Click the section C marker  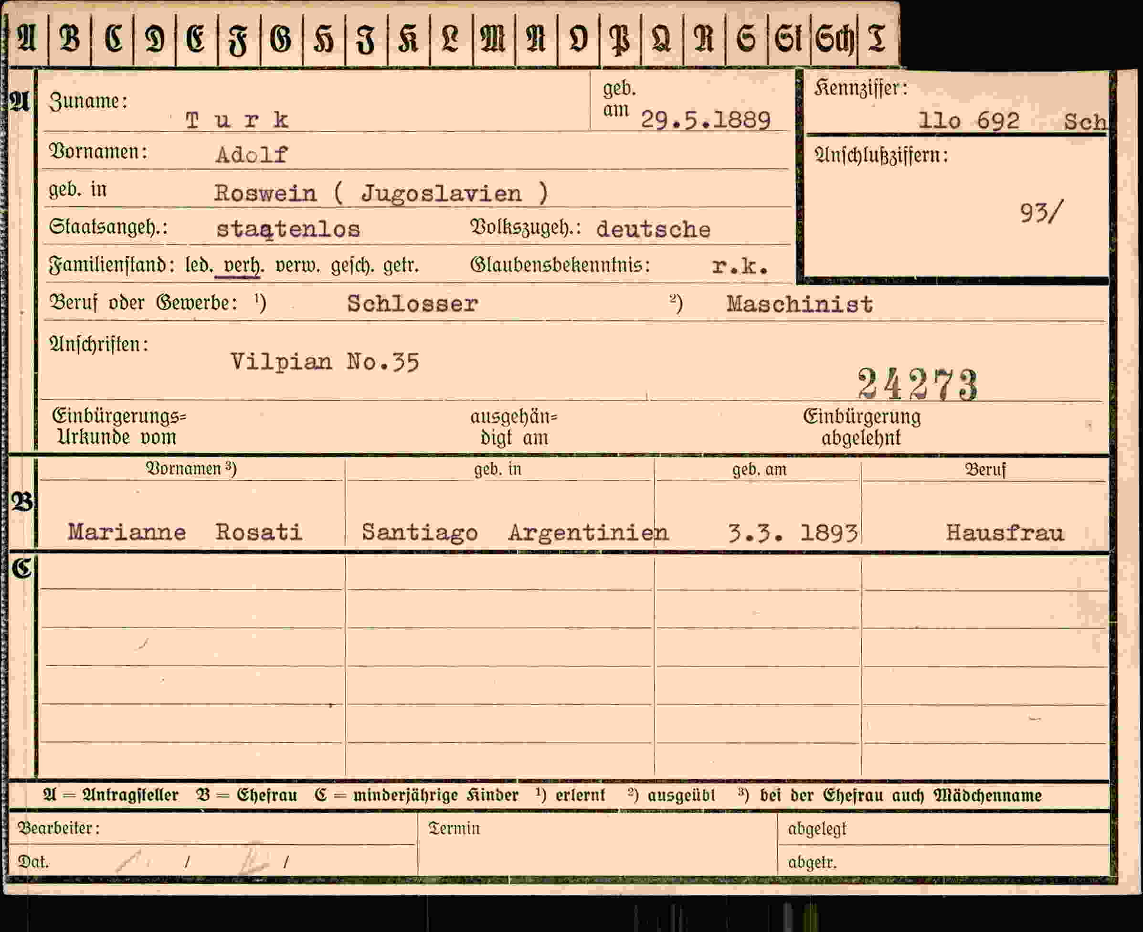[22, 569]
